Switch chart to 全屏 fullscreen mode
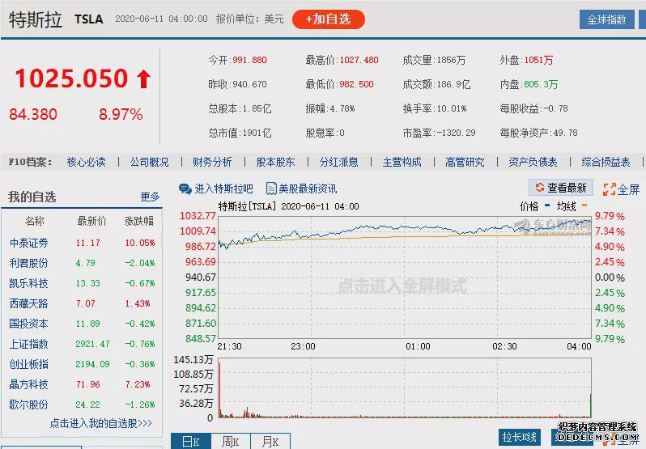The width and height of the screenshot is (646, 449). click(628, 189)
